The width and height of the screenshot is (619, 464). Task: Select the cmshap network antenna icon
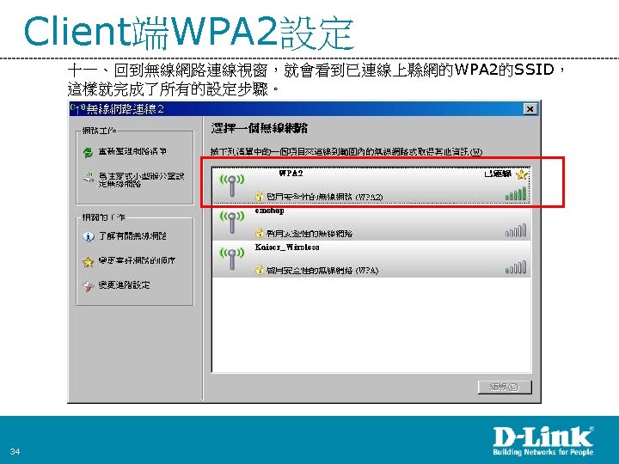click(232, 223)
